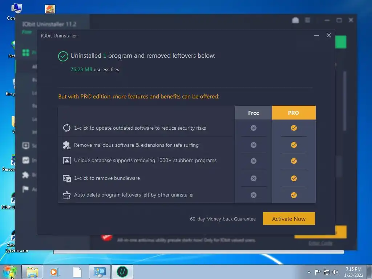Open Windows Media Player from the taskbar
The width and height of the screenshot is (372, 279).
pos(54,272)
